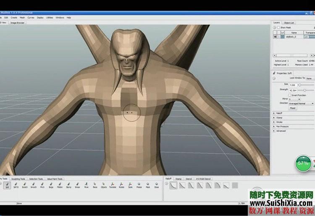This screenshot has height=216, width=315.
Task: Open the Stamp tray tab
Action: (178, 179)
